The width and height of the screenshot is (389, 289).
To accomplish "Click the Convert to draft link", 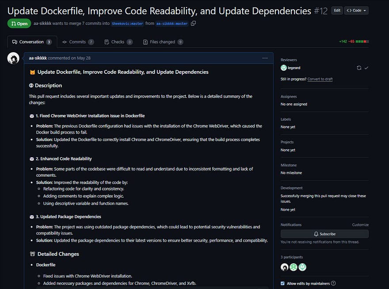I will [x=320, y=79].
